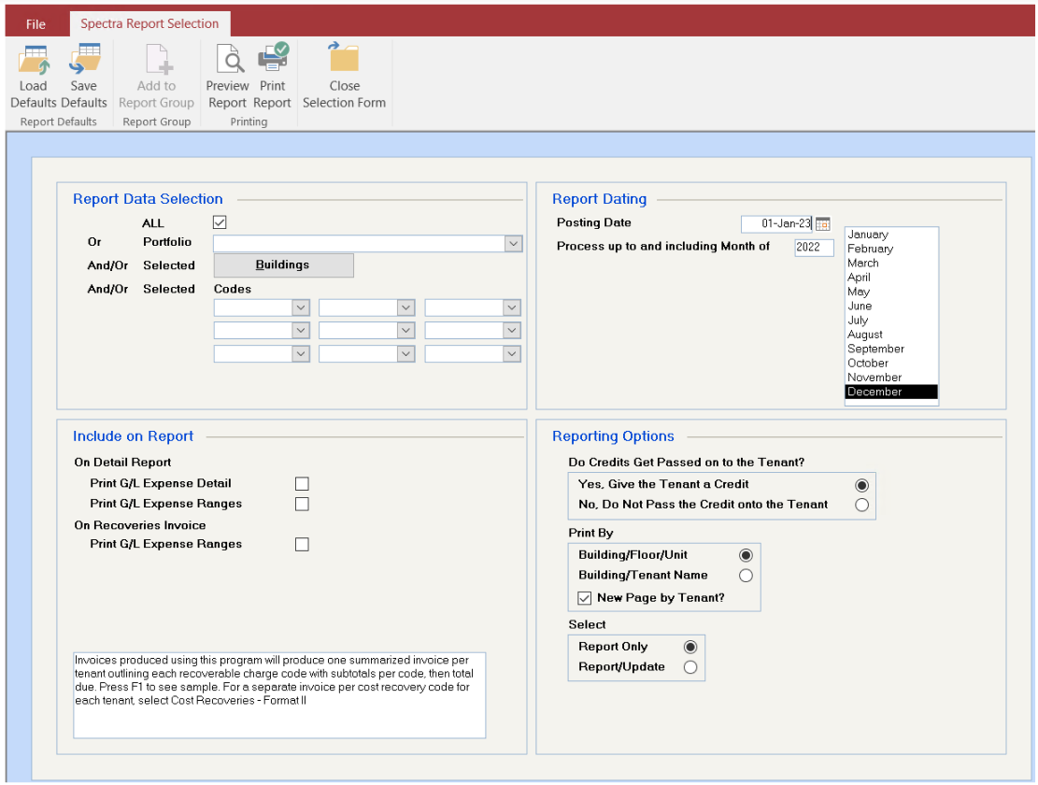Select January in the month list
The image size is (1038, 785).
(x=891, y=235)
